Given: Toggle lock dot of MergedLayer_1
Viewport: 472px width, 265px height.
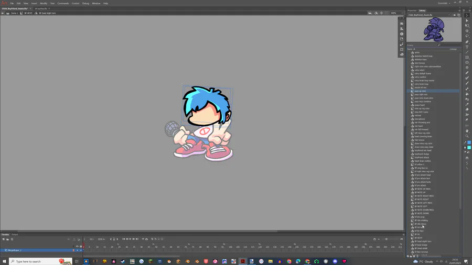Looking at the screenshot, I should coord(80,250).
